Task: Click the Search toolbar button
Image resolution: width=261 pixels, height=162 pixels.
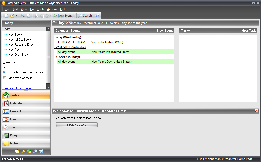Action: click(x=85, y=16)
